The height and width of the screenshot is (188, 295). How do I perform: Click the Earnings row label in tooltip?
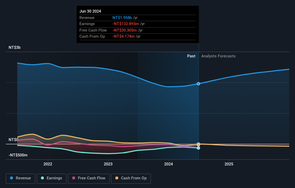tap(87, 24)
